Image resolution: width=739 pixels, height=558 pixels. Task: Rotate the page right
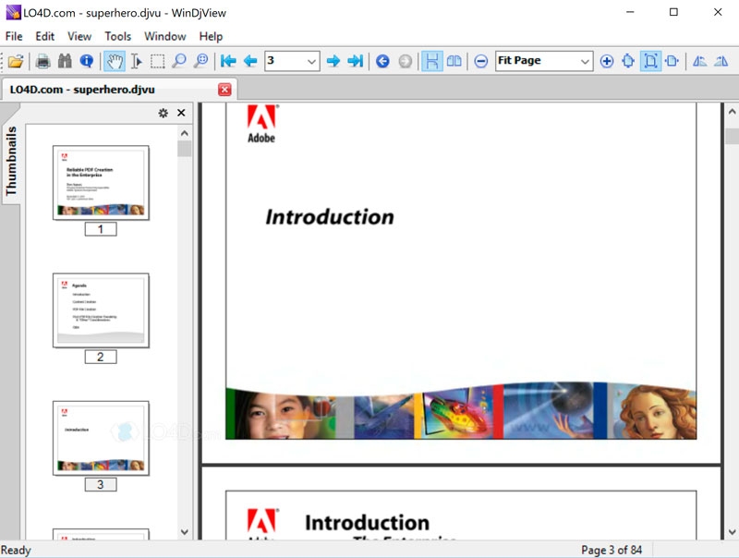721,61
